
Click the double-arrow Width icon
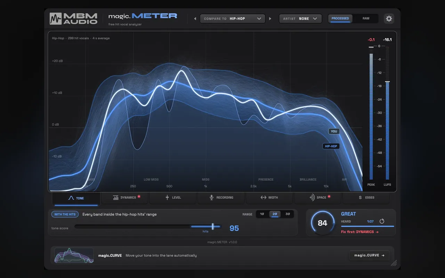tap(264, 197)
